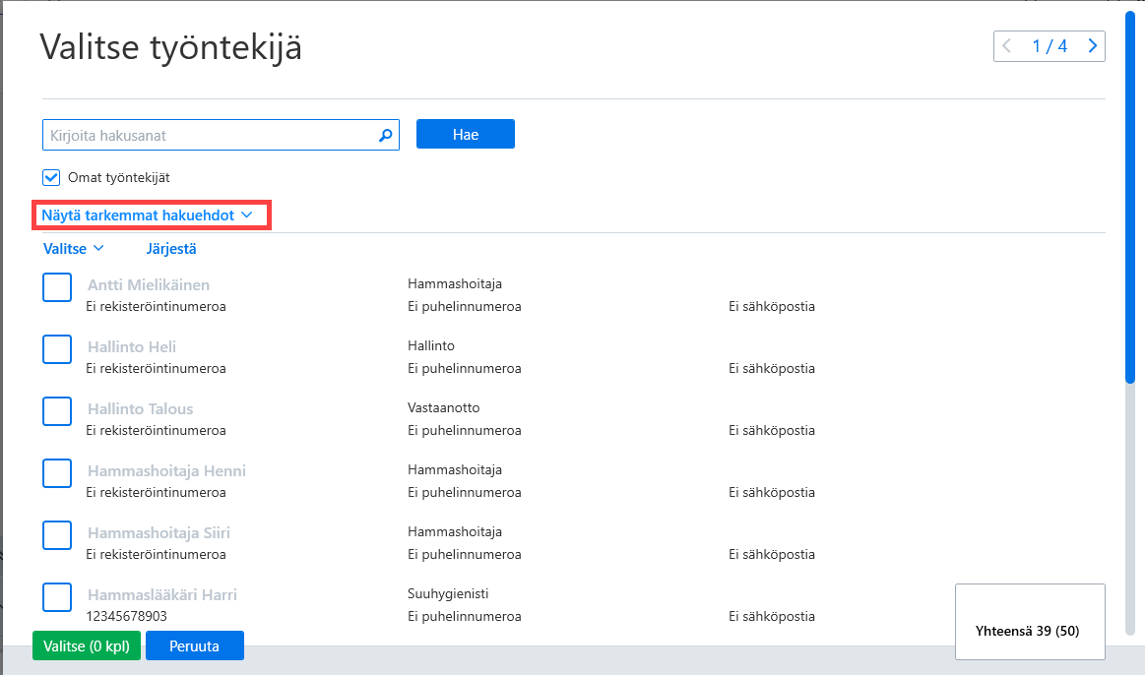This screenshot has width=1145, height=675.
Task: Tick the Hammashoitaja Siiri checkbox
Action: point(57,535)
